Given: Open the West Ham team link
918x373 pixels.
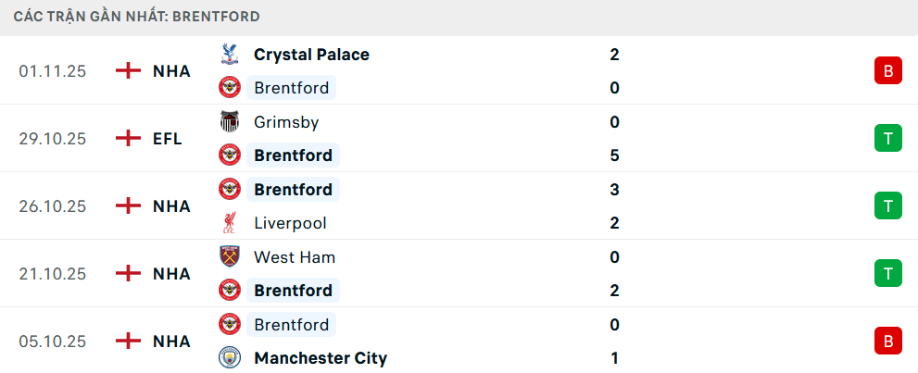Looking at the screenshot, I should click(x=295, y=257).
